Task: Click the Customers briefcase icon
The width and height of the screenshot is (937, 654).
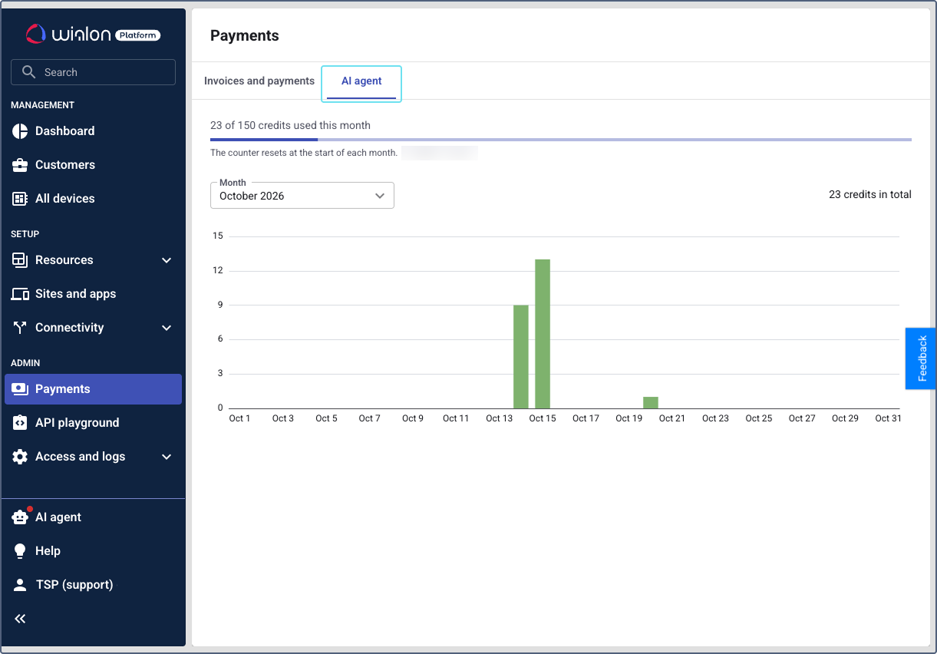Action: (x=20, y=165)
